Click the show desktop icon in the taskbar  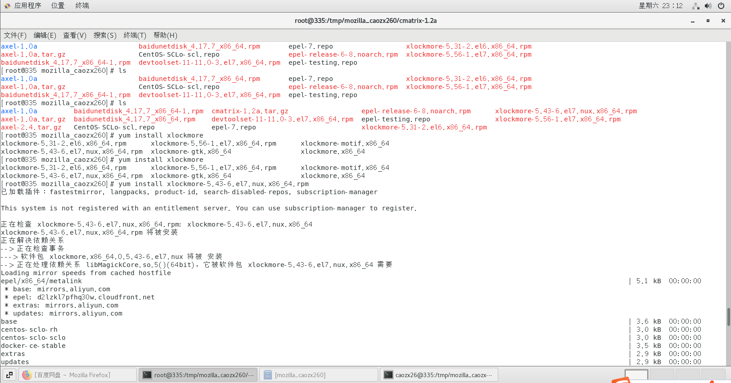[x=9, y=375]
